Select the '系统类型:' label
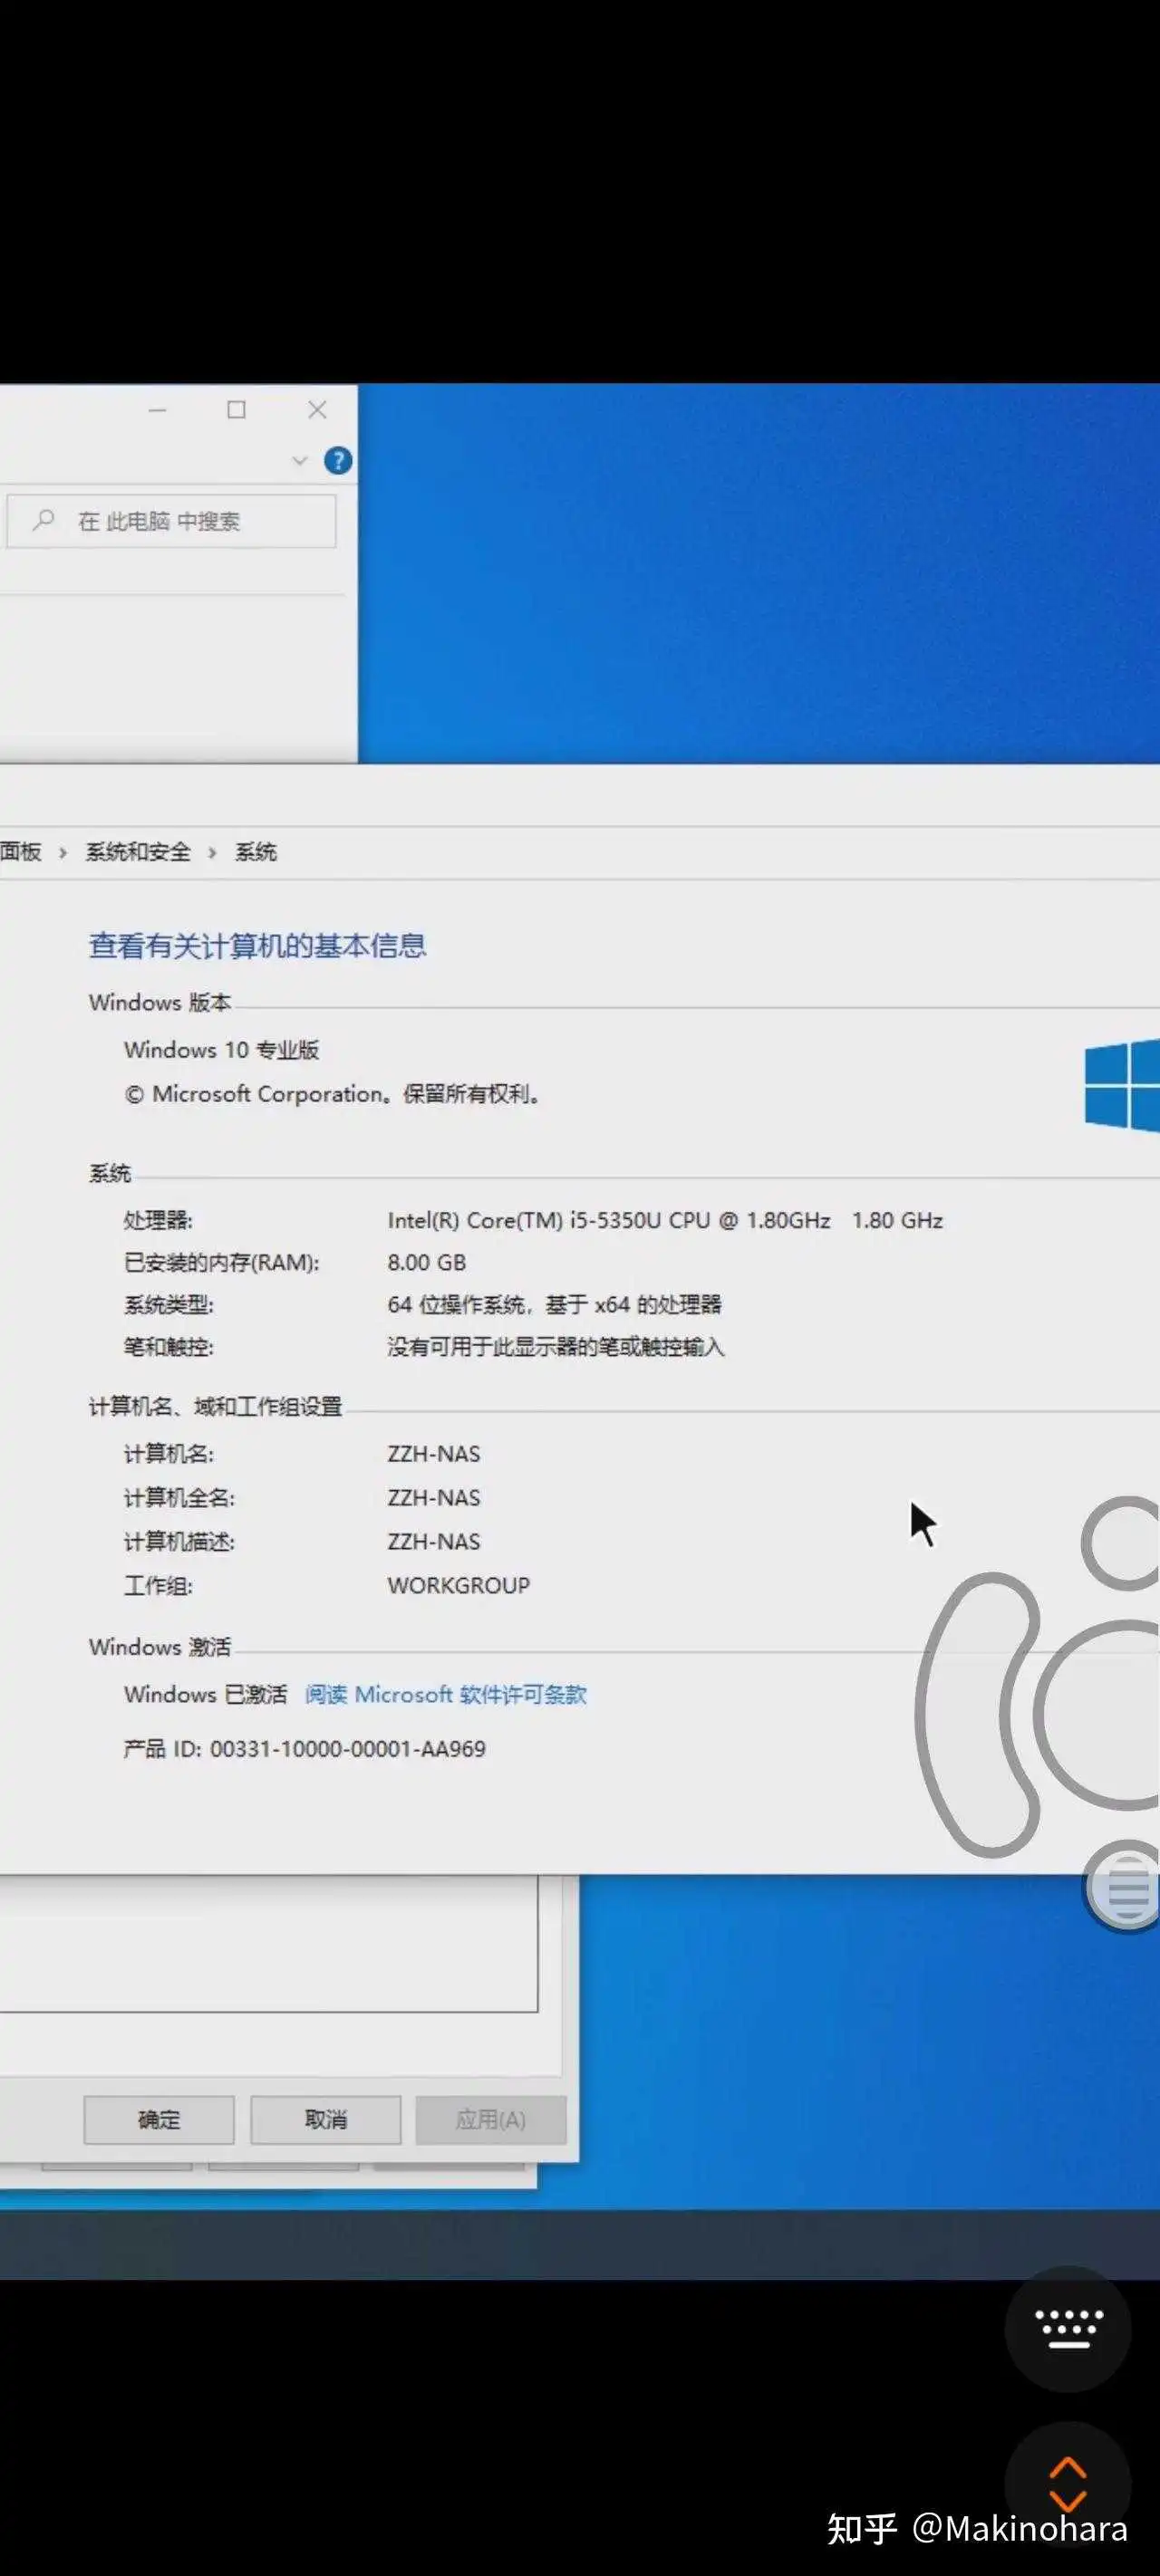 point(169,1304)
